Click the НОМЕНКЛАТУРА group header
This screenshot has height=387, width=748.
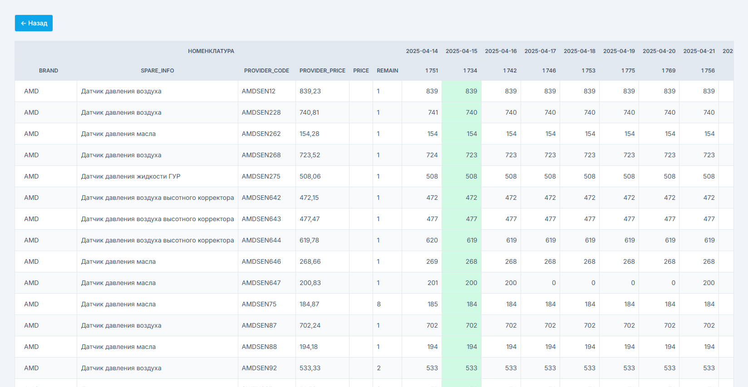(211, 51)
